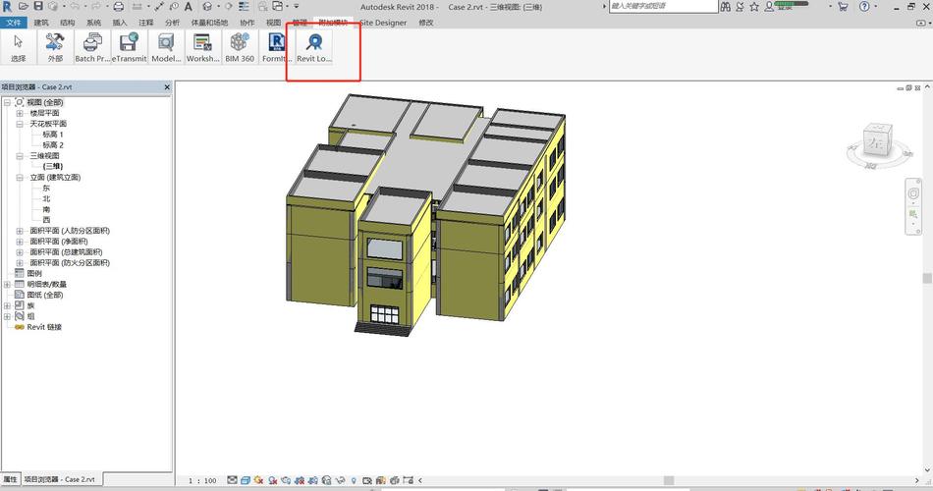The image size is (933, 491).
Task: Click the Print icon in quick access toolbar
Action: click(119, 7)
